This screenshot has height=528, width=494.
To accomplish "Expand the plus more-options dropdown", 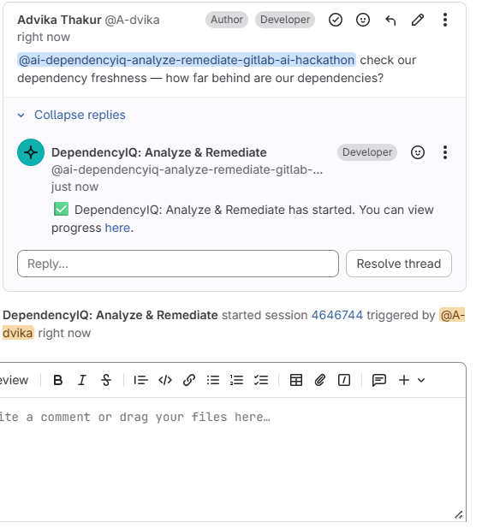I will click(x=412, y=380).
